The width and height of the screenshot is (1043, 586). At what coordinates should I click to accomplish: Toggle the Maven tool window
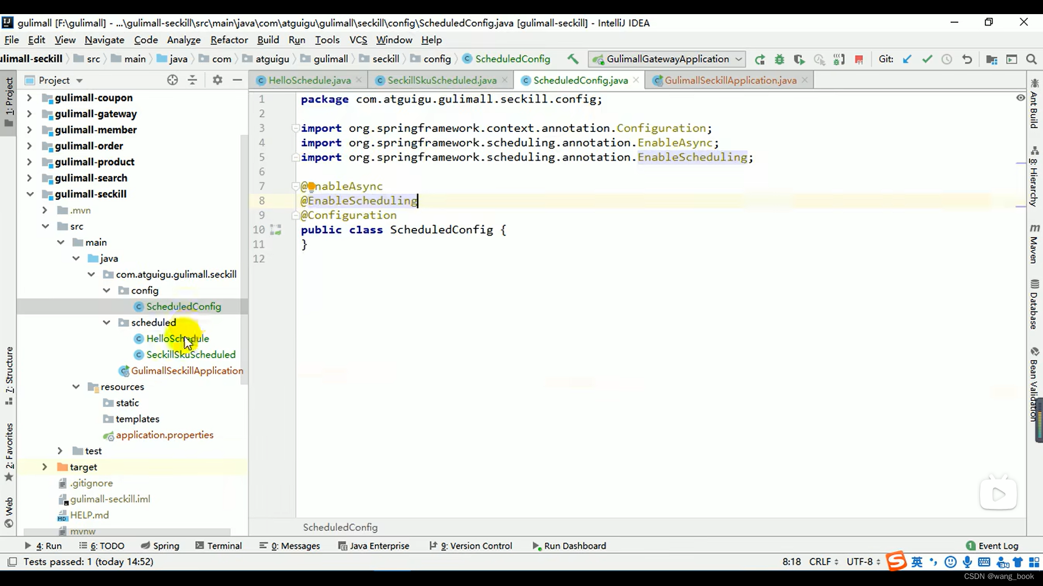pos(1034,243)
